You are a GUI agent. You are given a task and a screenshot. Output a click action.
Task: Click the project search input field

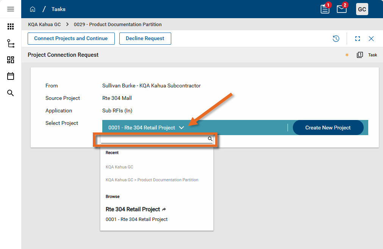point(154,139)
